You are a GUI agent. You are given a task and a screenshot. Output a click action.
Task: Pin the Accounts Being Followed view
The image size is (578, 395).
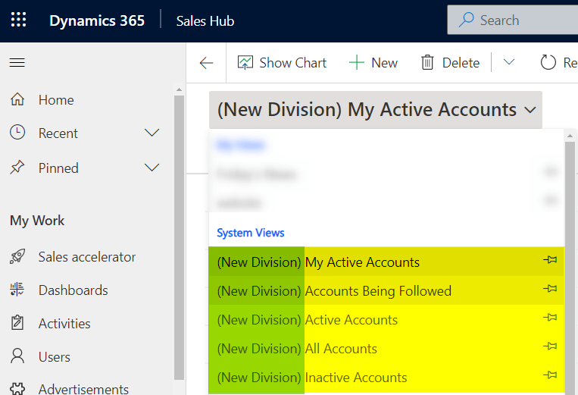coord(550,290)
